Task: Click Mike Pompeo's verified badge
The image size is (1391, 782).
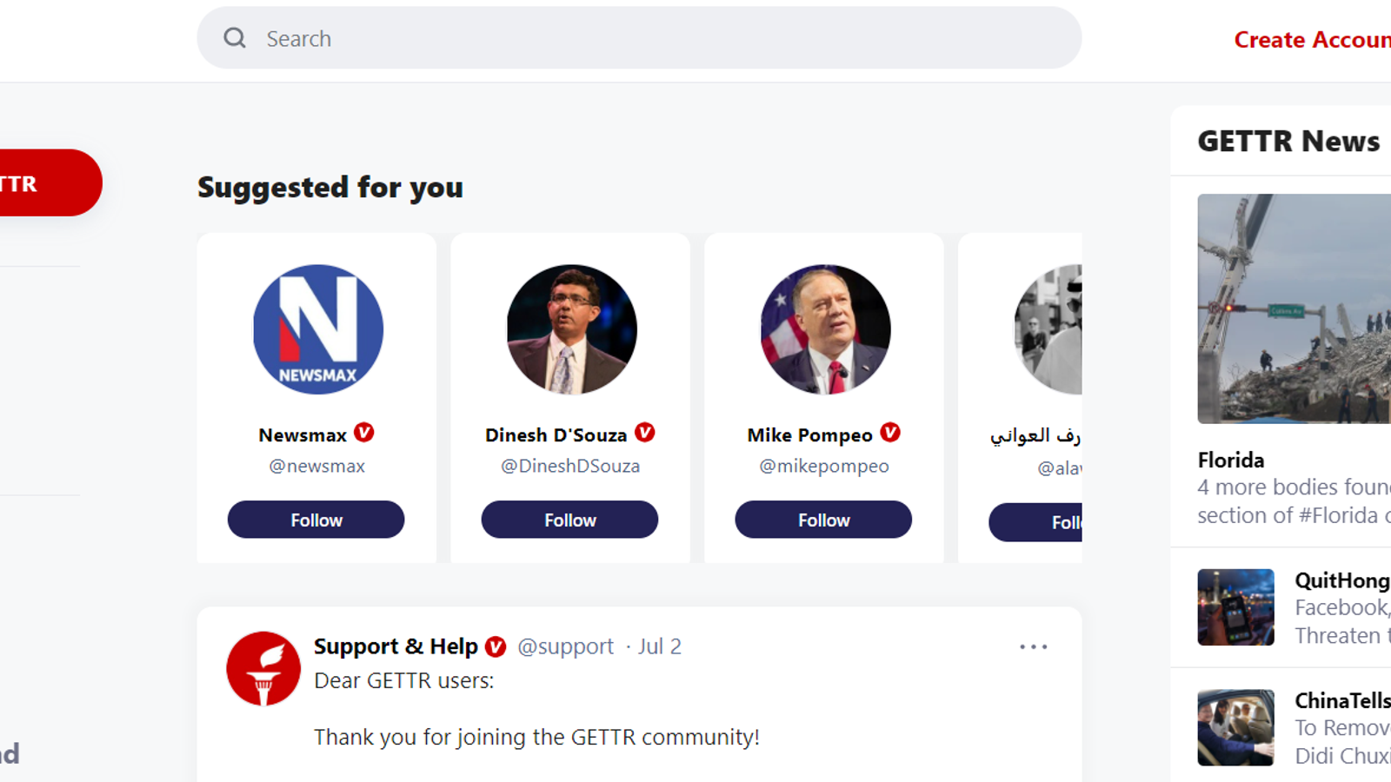Action: pos(890,433)
